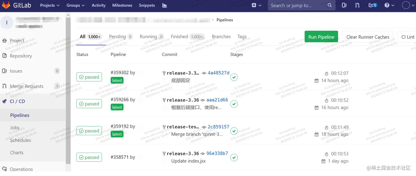This screenshot has width=416, height=176.
Task: Click the project avatar letter I
Action: click(x=7, y=23)
